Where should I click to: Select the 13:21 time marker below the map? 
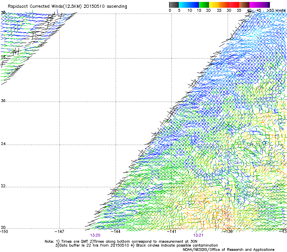[198, 235]
